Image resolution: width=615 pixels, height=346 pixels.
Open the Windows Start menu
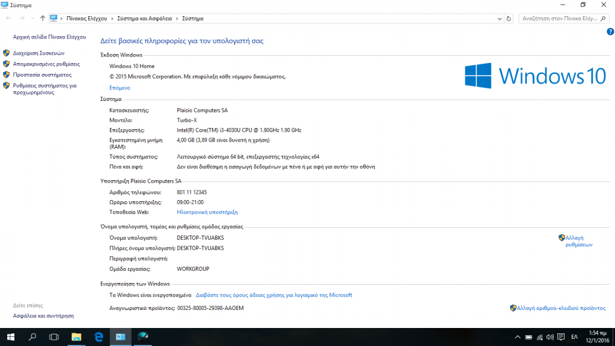point(11,337)
